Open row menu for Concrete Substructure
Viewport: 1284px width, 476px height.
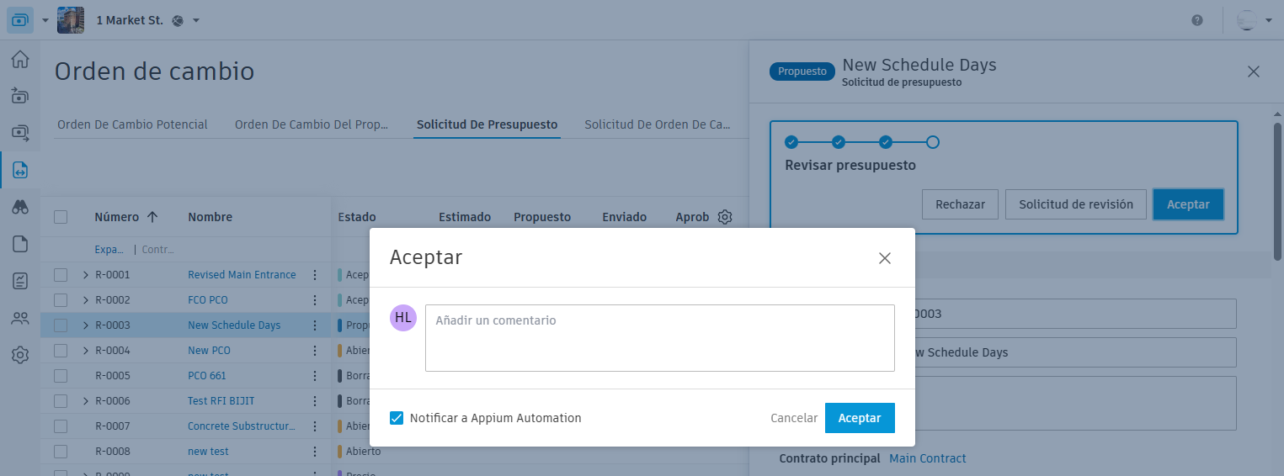point(315,426)
